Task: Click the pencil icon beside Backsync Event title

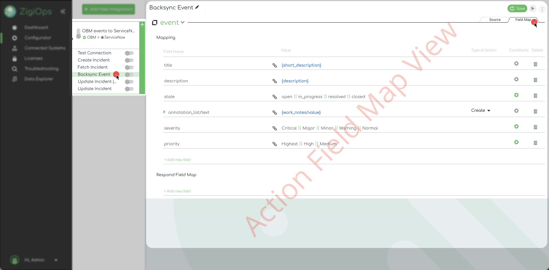Action: (x=197, y=7)
